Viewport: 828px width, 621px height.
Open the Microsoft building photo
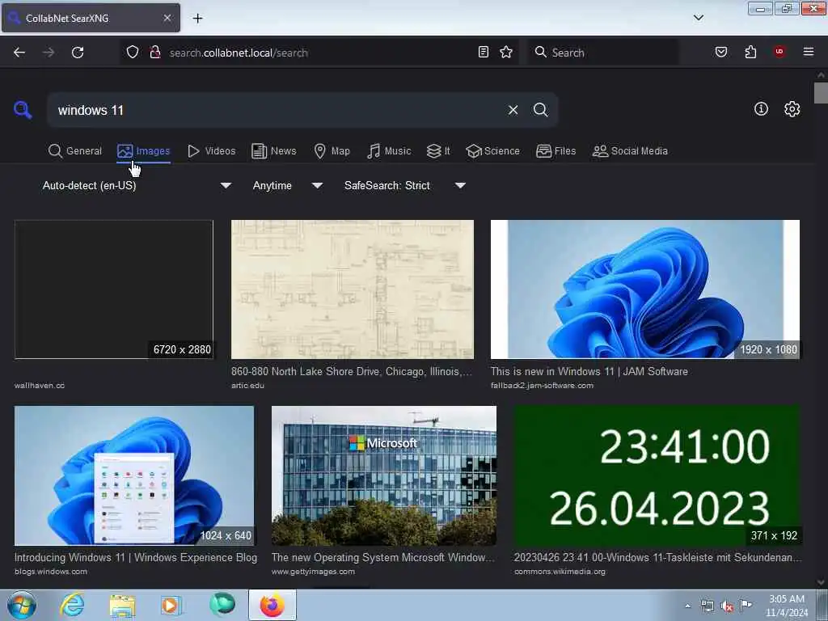[384, 475]
